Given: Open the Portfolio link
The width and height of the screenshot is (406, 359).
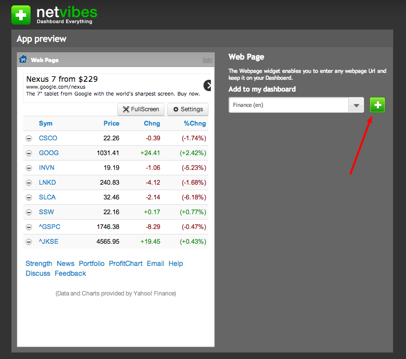Looking at the screenshot, I should (x=92, y=263).
